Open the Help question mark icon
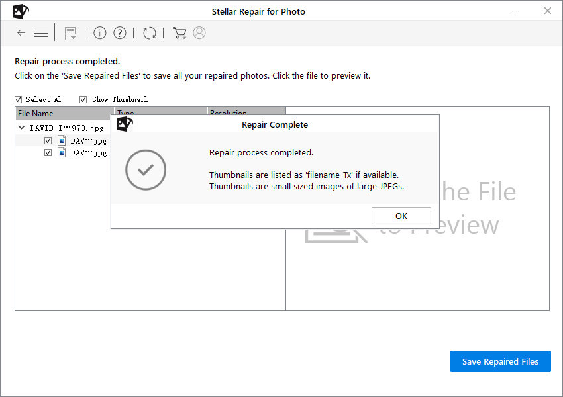Image resolution: width=563 pixels, height=397 pixels. coord(120,33)
